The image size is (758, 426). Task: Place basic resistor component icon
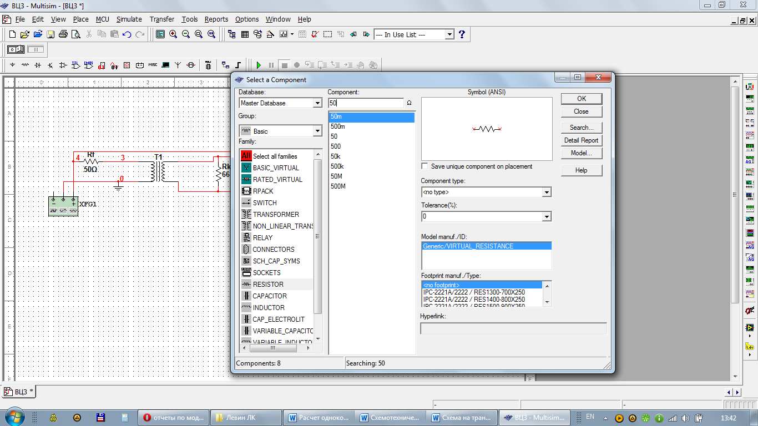pos(25,65)
